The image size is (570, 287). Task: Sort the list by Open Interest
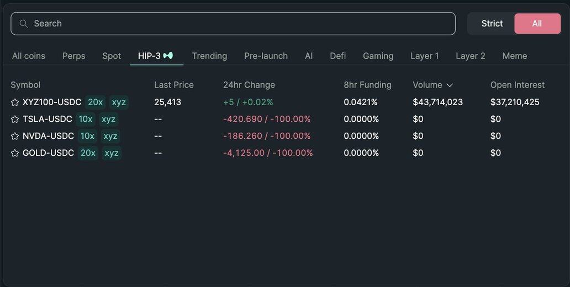click(x=517, y=85)
